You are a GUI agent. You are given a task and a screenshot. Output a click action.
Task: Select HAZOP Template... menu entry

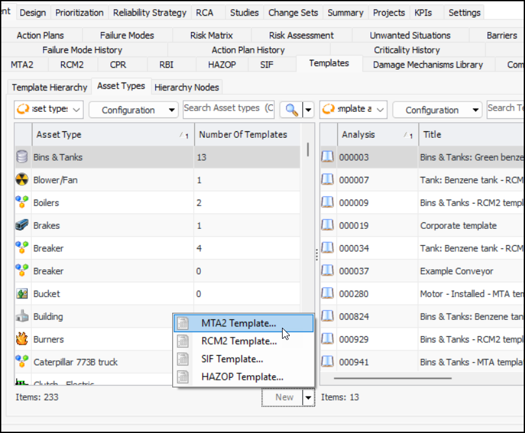(242, 376)
